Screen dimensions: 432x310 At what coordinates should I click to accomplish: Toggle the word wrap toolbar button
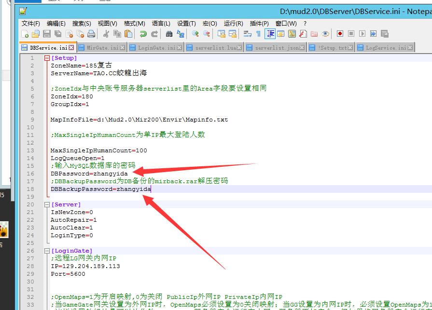(x=247, y=34)
